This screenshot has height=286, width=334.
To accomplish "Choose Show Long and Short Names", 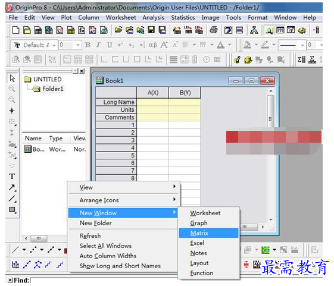I will tap(123, 266).
